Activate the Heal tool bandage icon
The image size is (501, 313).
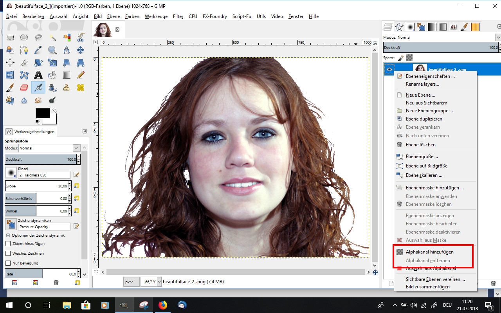coord(81,87)
